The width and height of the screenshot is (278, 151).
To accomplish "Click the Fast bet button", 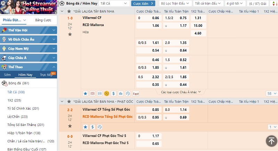I will pos(136,94).
